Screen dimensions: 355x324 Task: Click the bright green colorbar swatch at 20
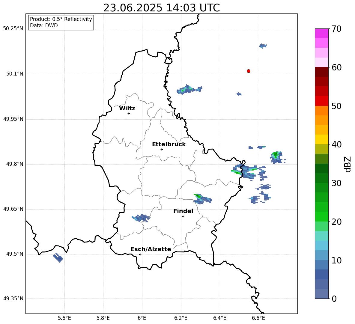click(x=322, y=216)
